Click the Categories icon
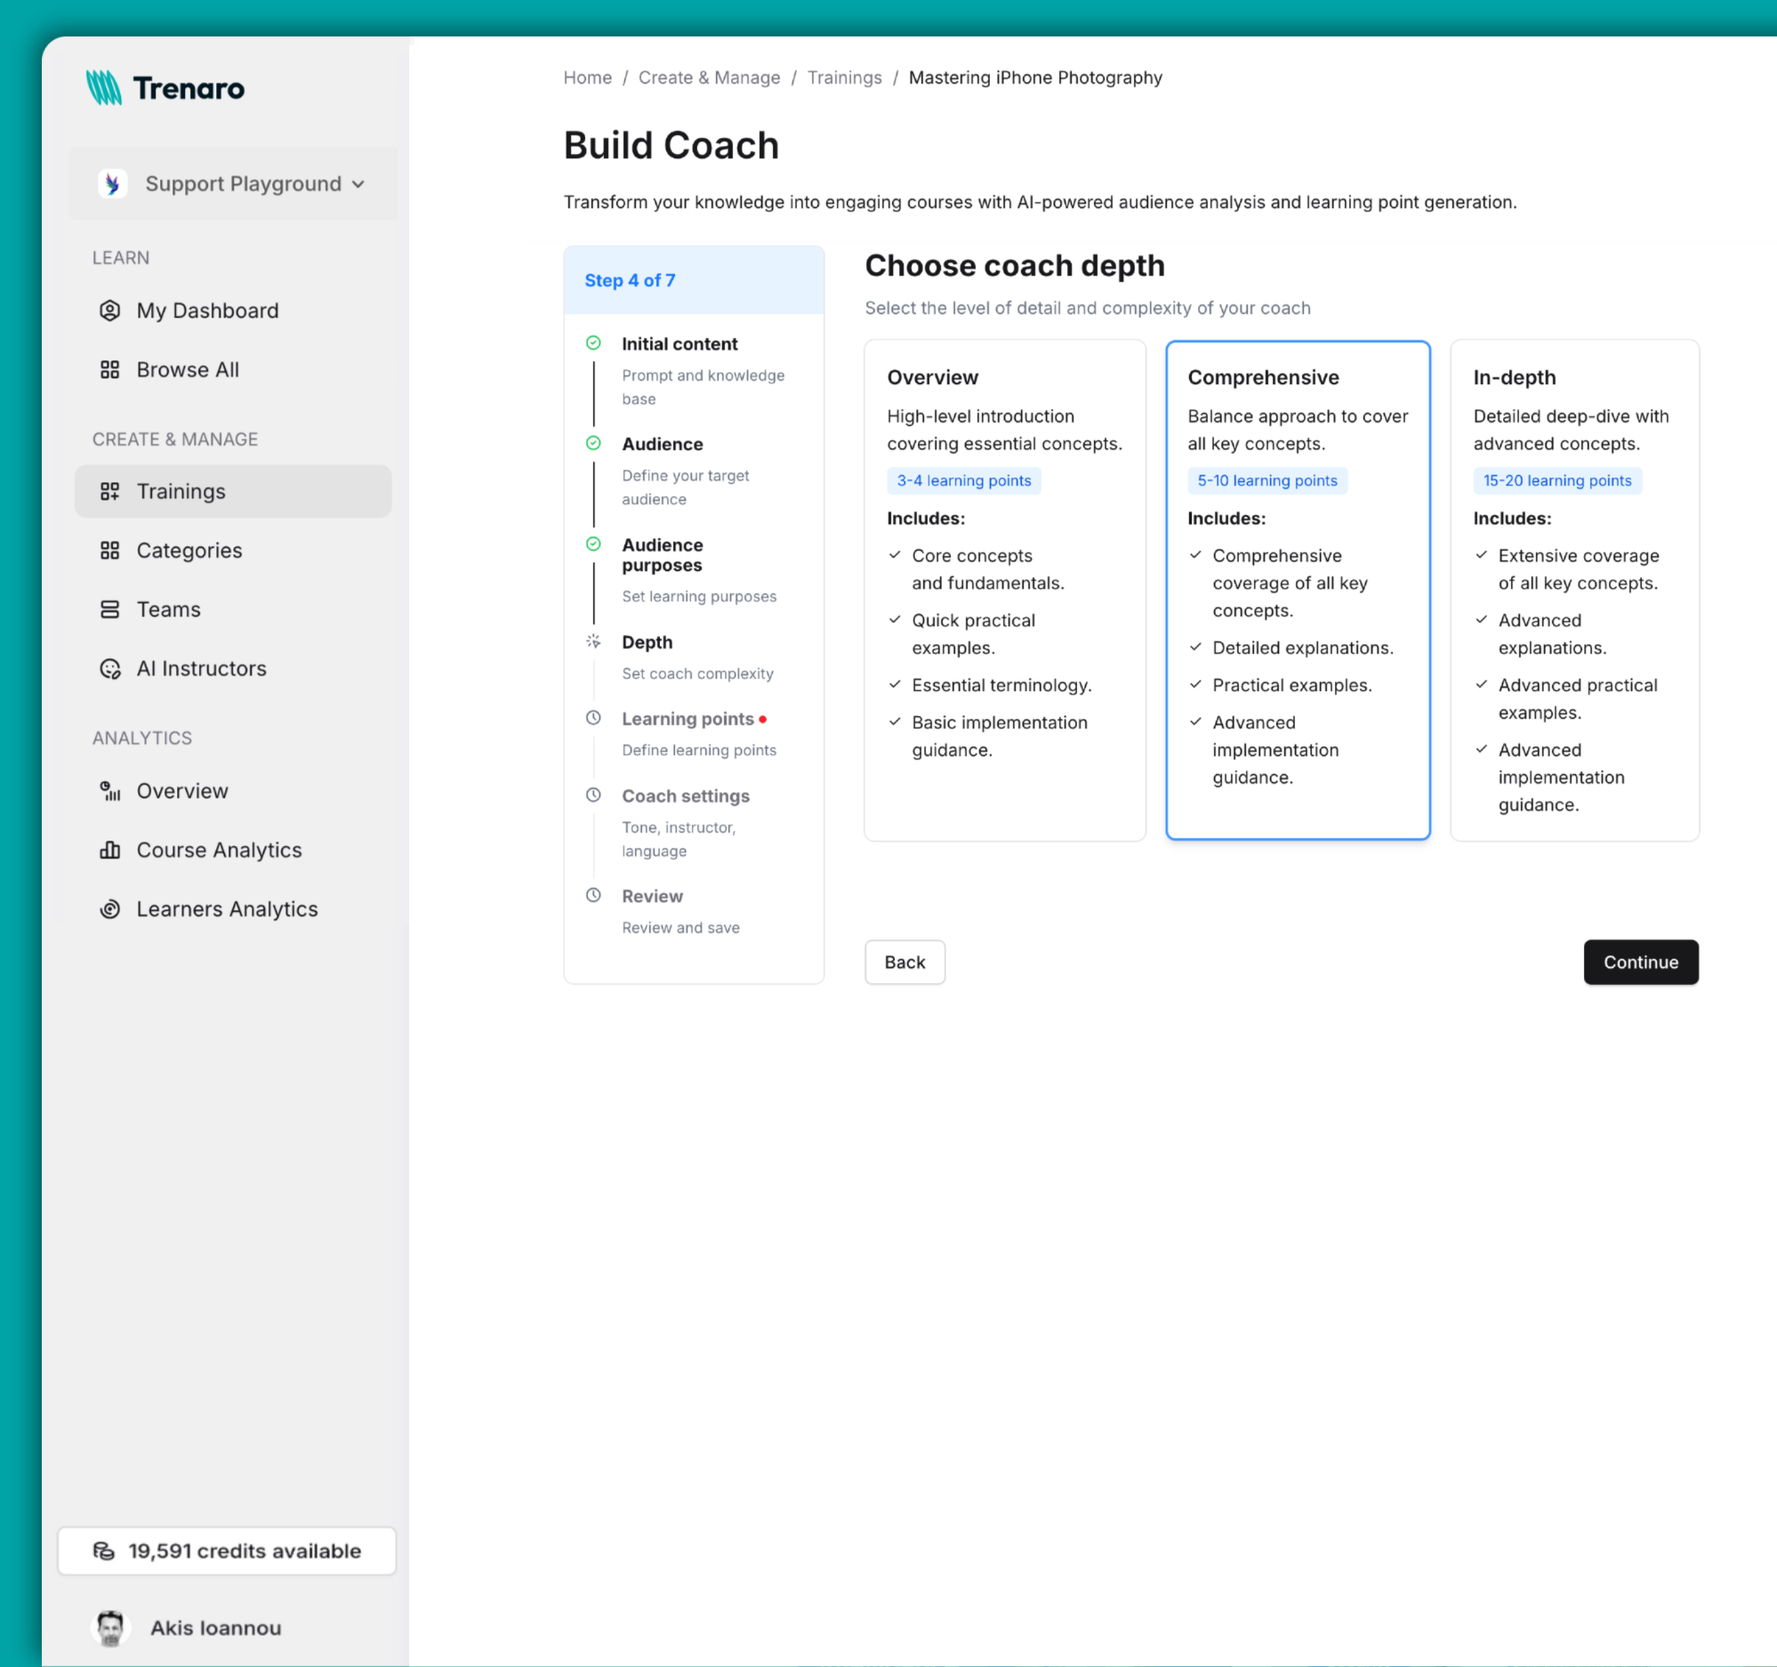The height and width of the screenshot is (1667, 1777). (110, 550)
